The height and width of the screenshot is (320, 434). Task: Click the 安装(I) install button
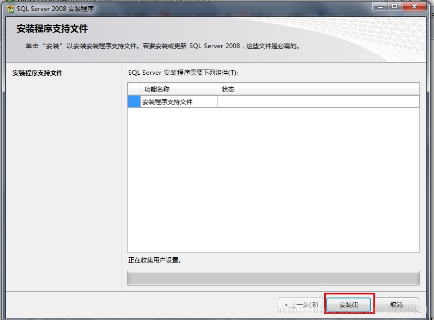[x=349, y=305]
